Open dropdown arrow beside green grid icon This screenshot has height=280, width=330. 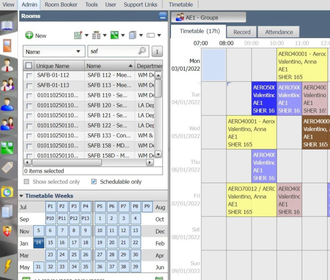[123, 36]
